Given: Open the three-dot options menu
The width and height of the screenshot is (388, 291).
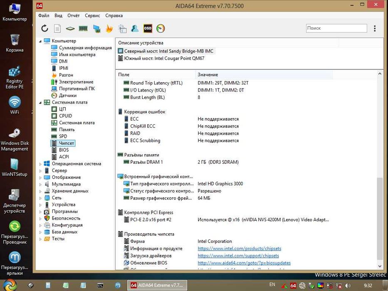Looking at the screenshot, I should click(375, 28).
